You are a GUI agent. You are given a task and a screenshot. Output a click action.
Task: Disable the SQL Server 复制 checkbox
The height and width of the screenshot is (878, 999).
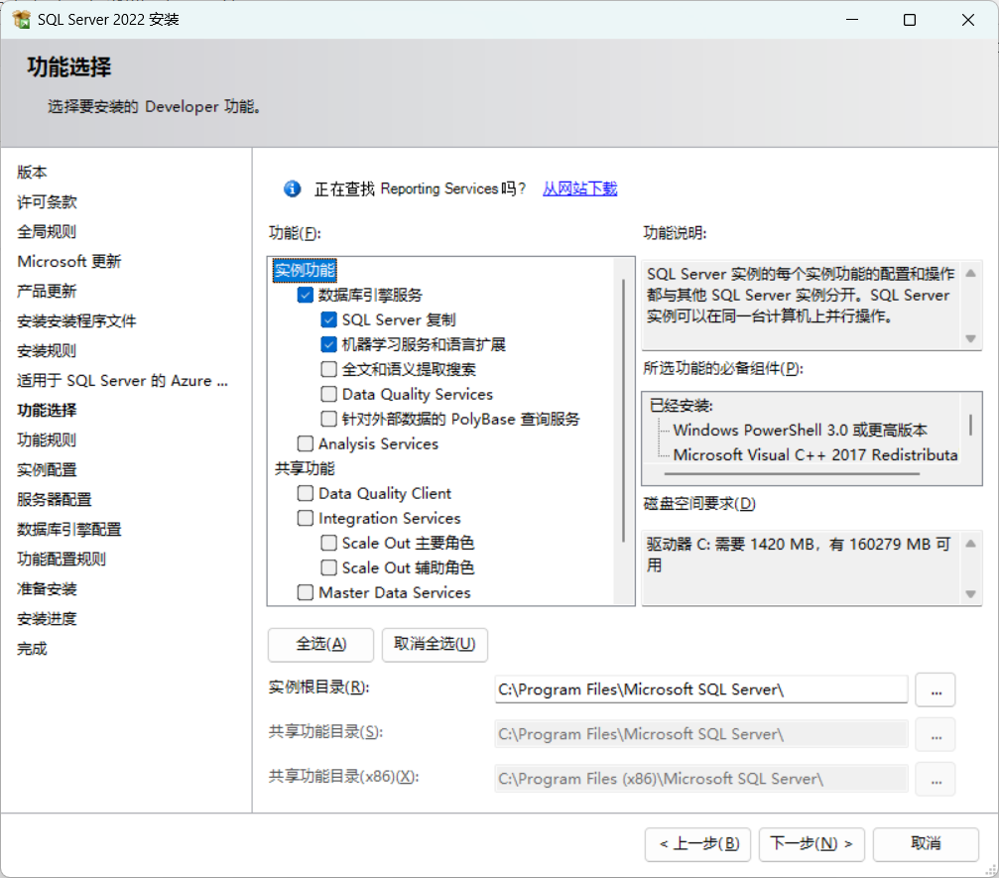pyautogui.click(x=329, y=320)
